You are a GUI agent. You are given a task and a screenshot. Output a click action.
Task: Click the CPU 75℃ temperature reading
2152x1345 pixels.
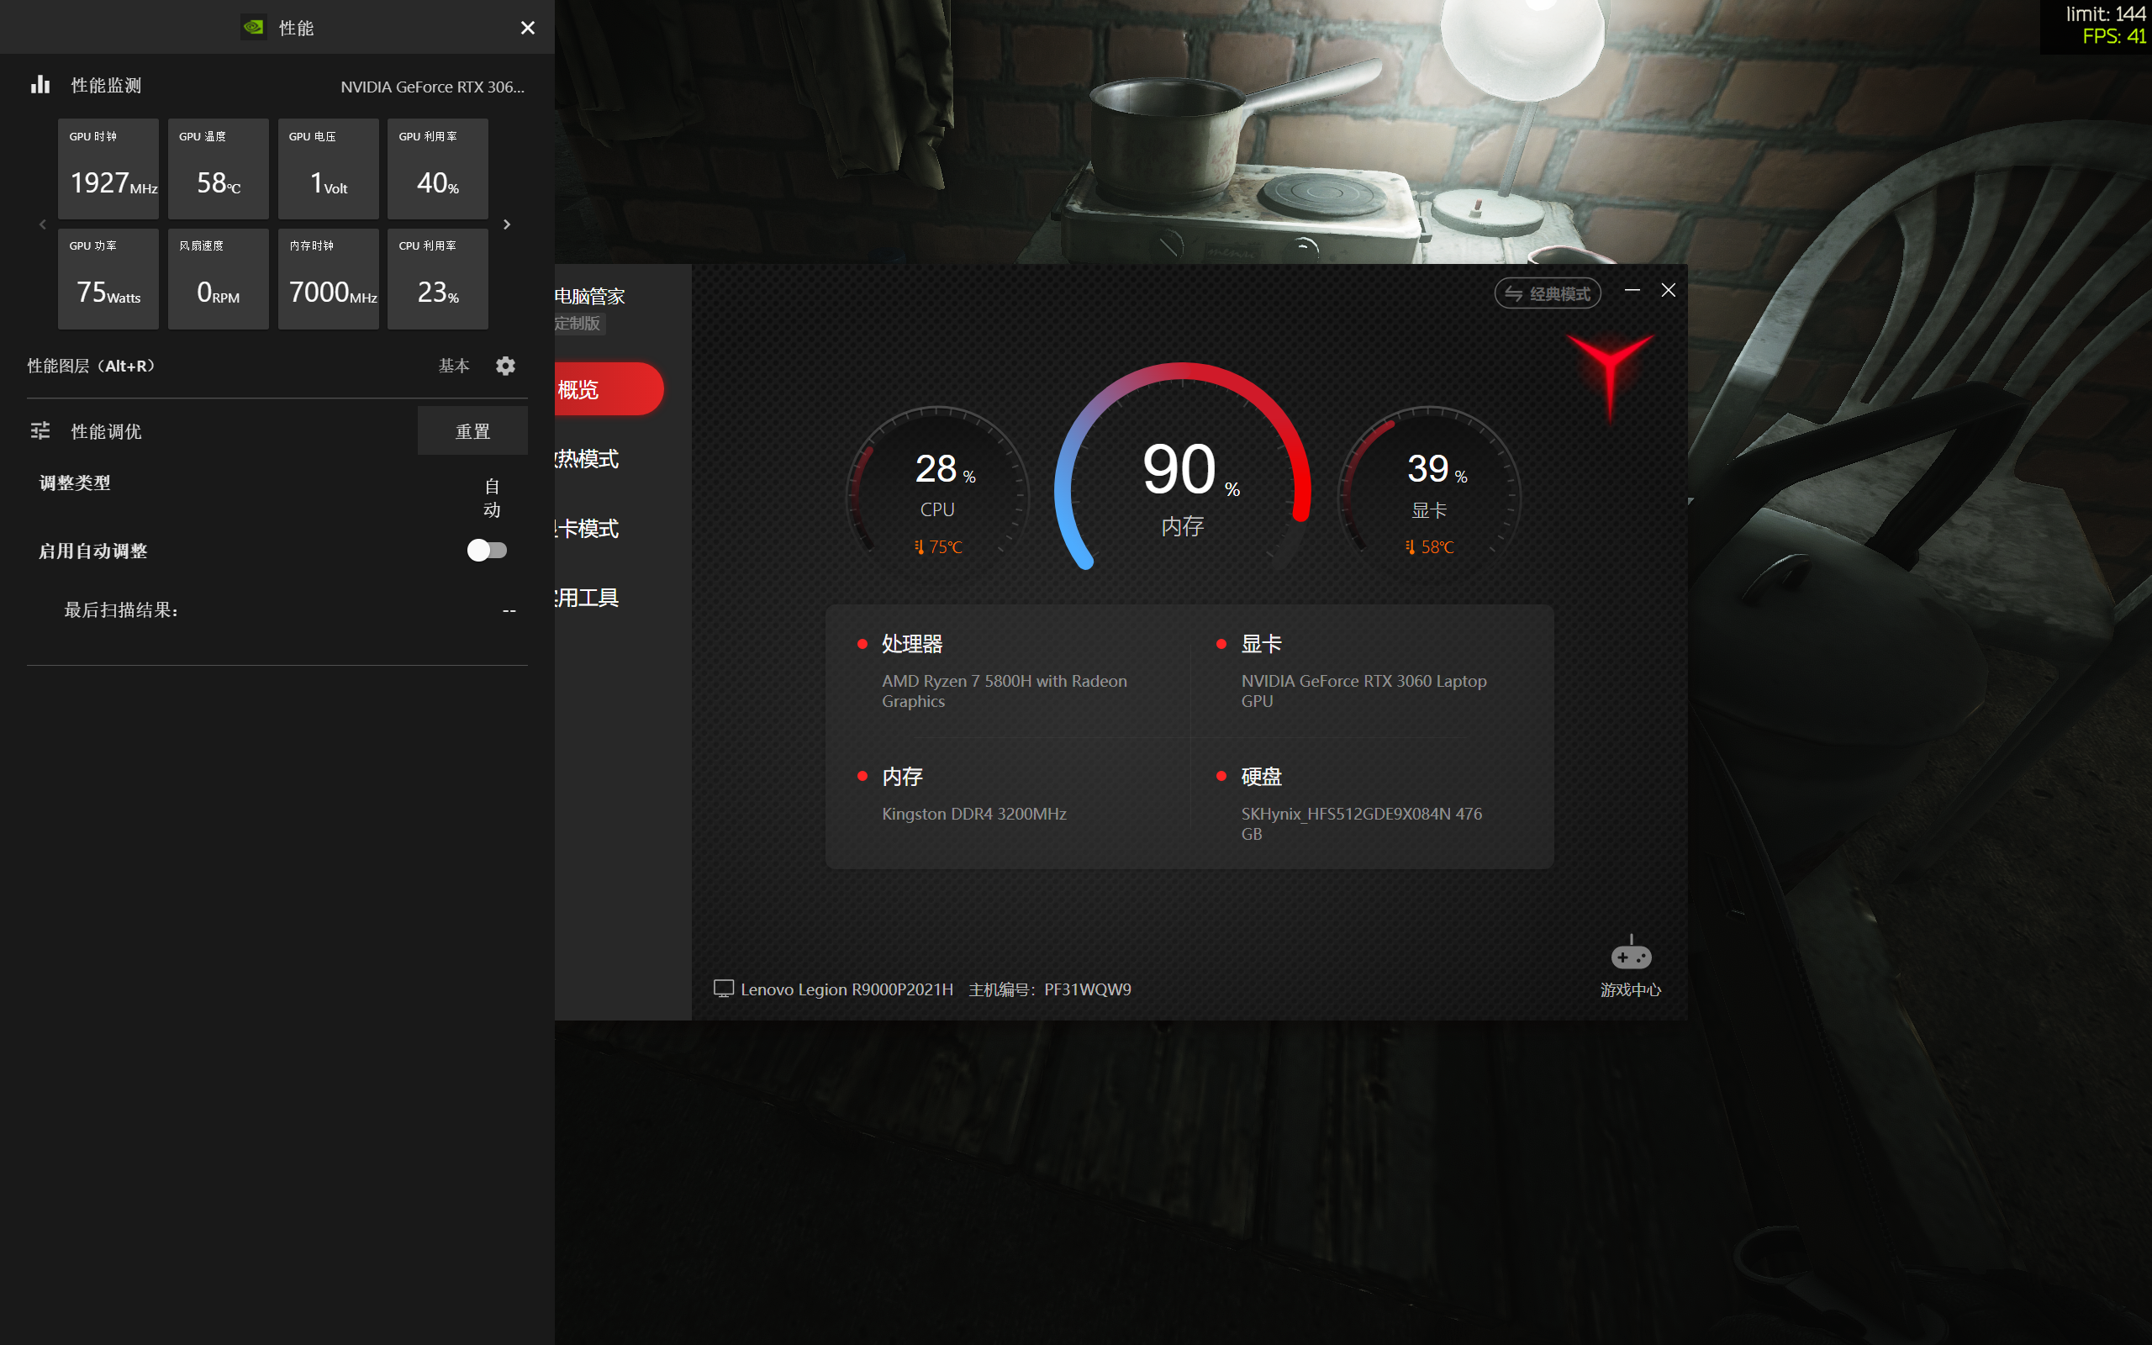tap(938, 547)
